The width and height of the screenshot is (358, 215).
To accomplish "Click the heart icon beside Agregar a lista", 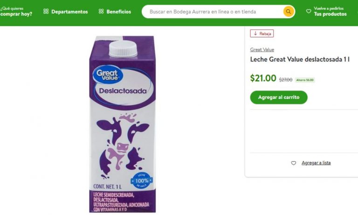I will click(293, 163).
